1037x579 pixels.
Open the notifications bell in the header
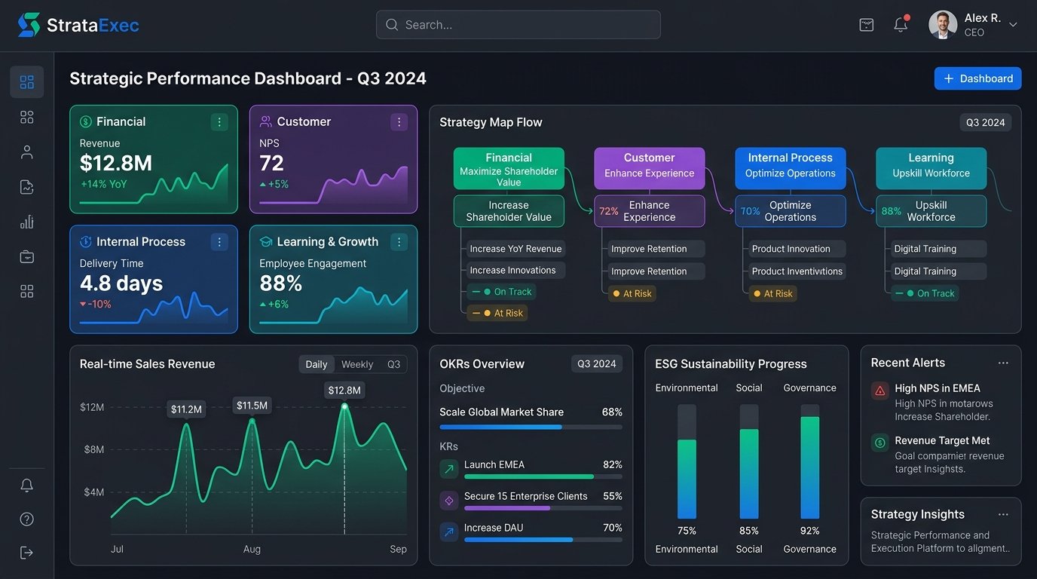(x=901, y=25)
